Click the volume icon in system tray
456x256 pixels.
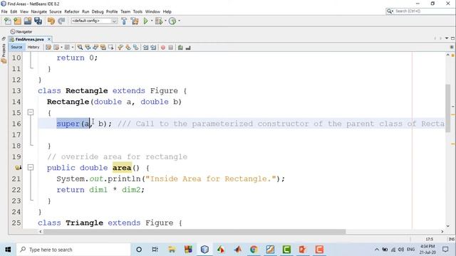point(401,250)
